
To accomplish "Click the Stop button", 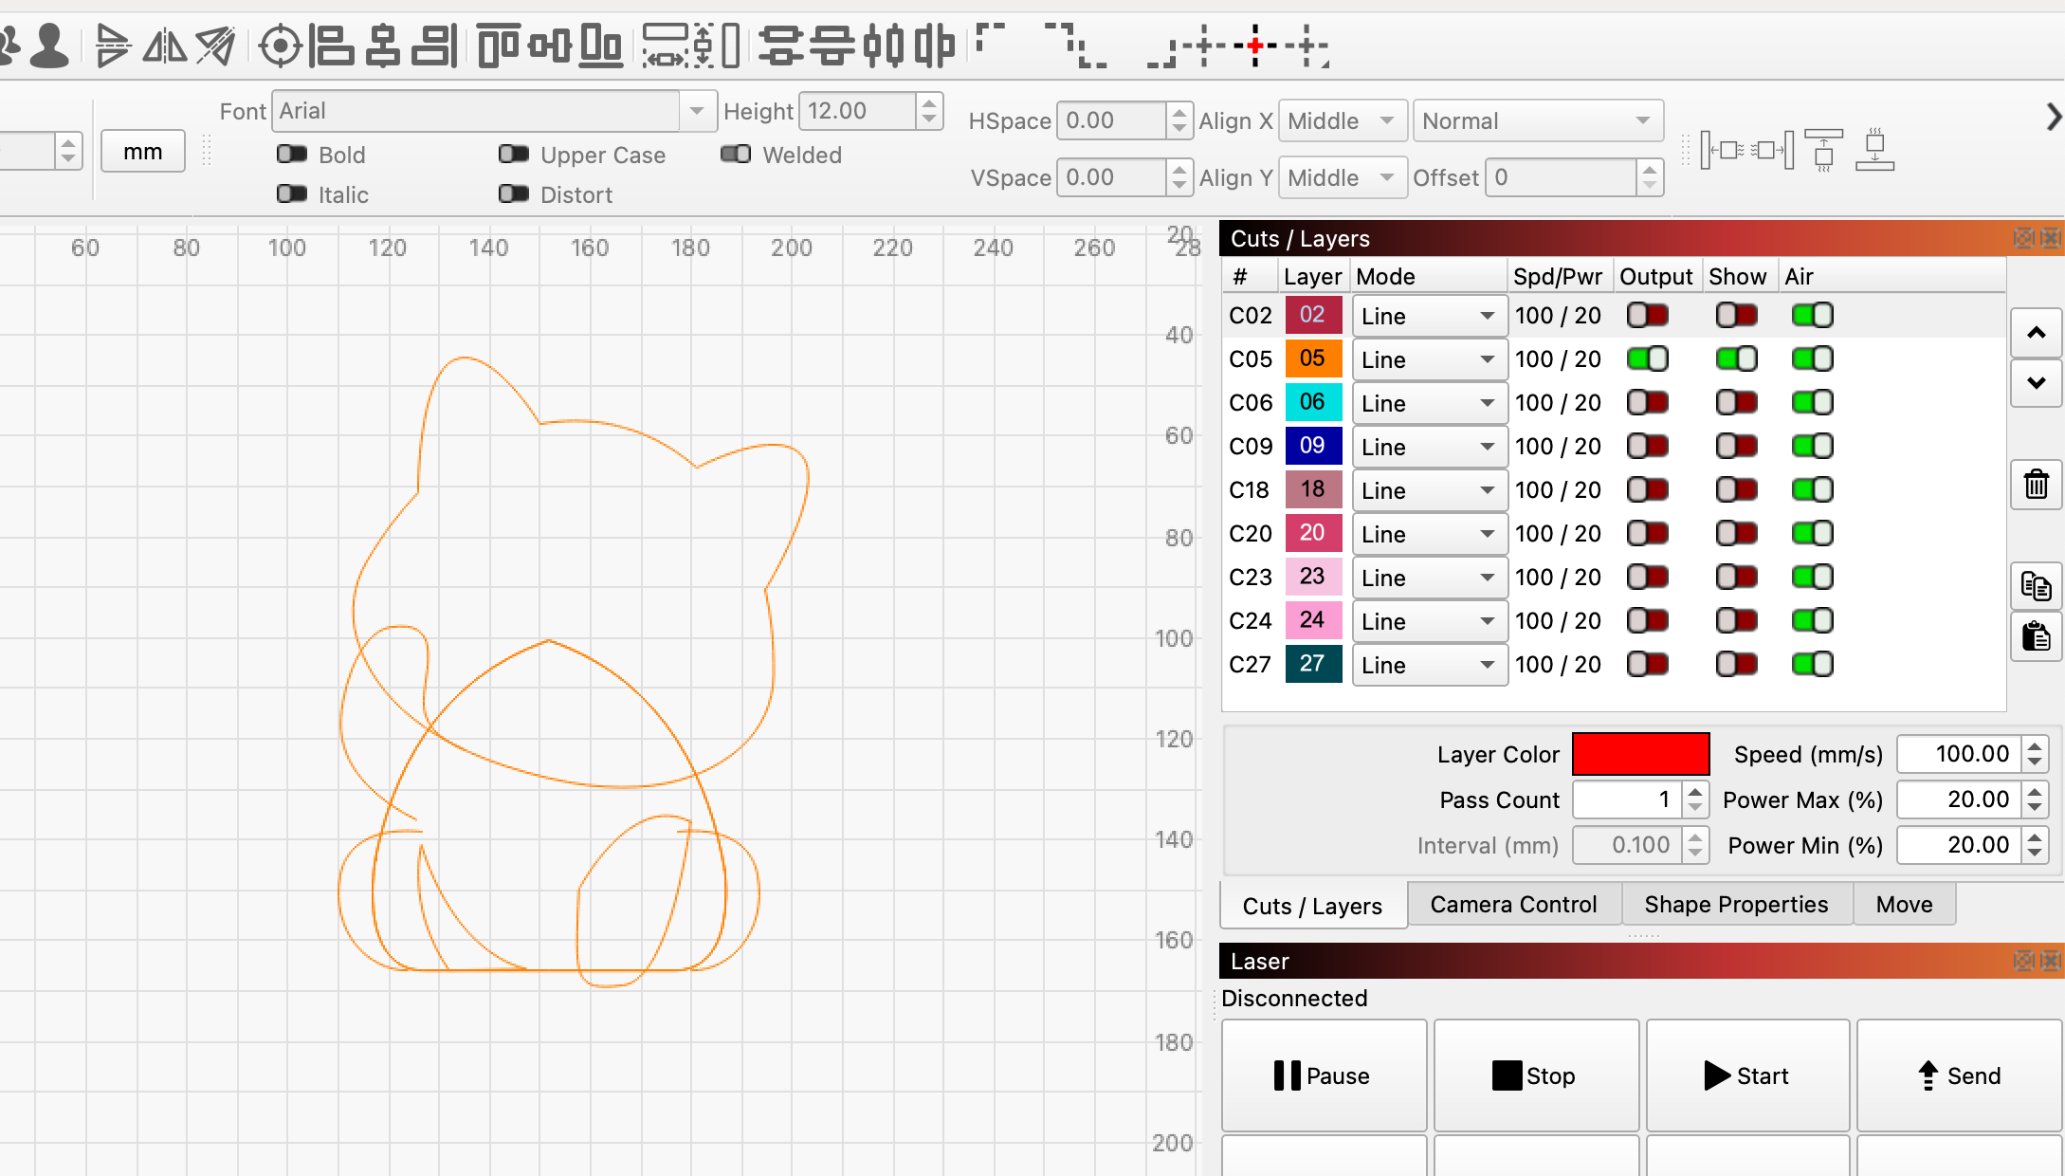I will tap(1536, 1075).
